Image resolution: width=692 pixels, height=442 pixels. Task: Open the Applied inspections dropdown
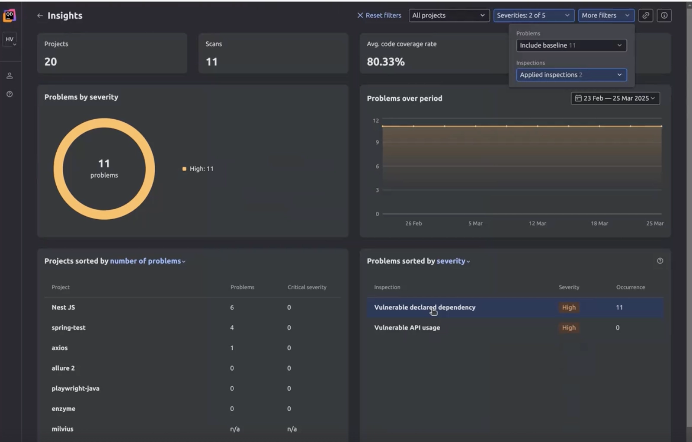[x=571, y=75]
